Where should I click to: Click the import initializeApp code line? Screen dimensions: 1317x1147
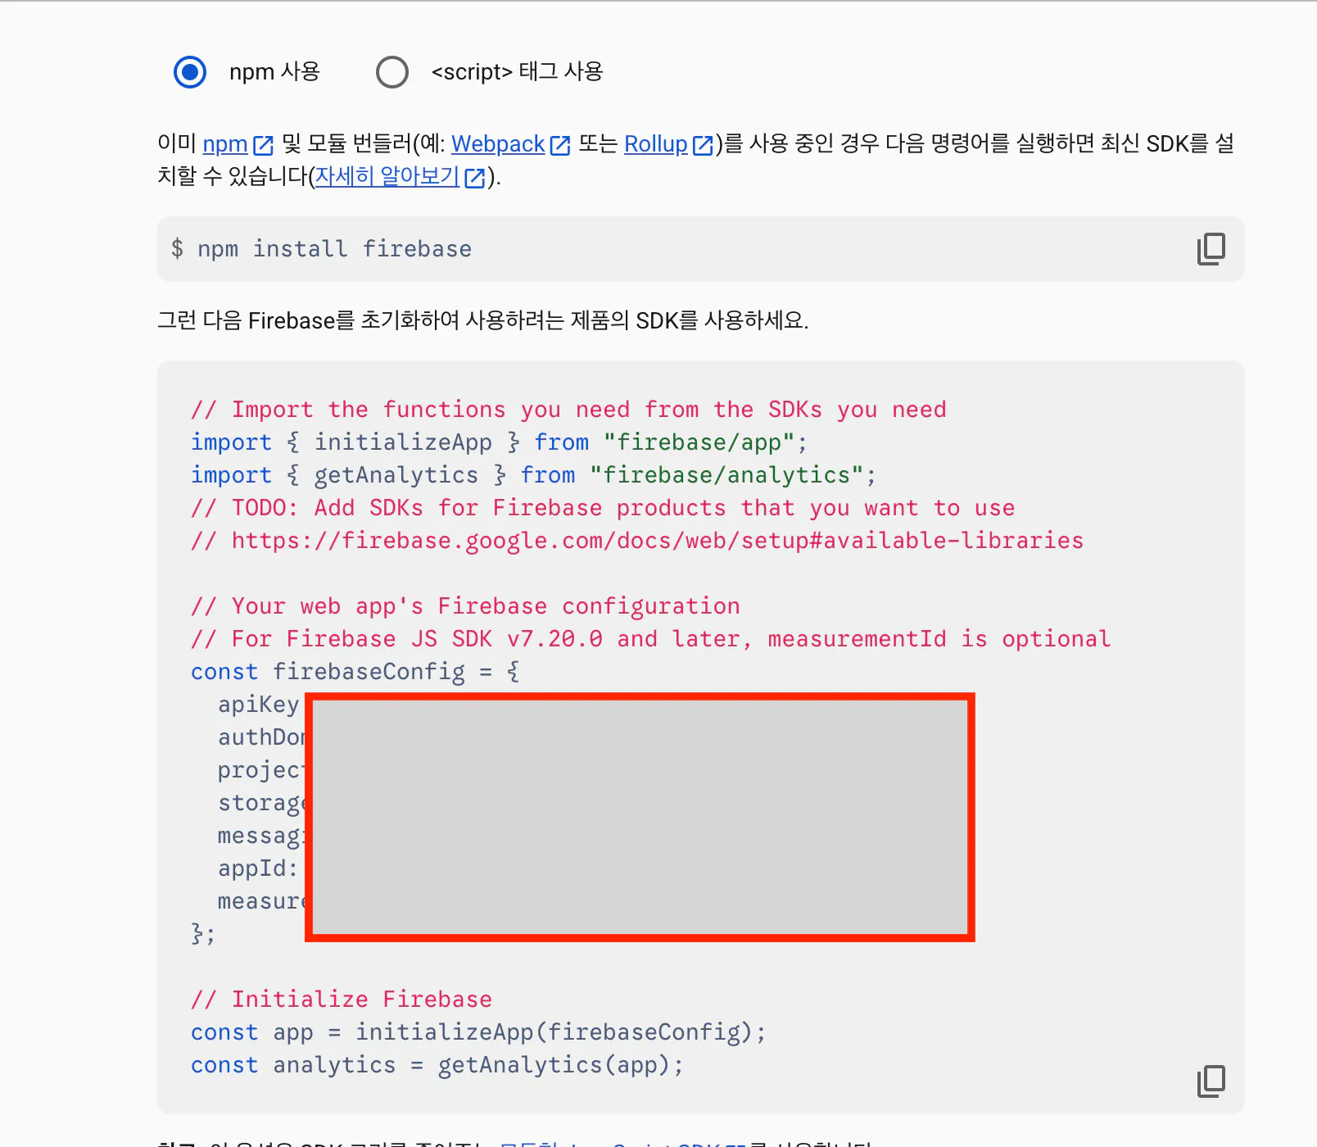pos(499,442)
